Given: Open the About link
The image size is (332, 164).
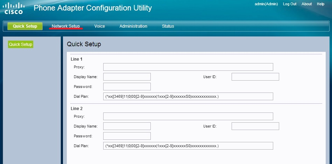Looking at the screenshot, I should click(306, 4).
